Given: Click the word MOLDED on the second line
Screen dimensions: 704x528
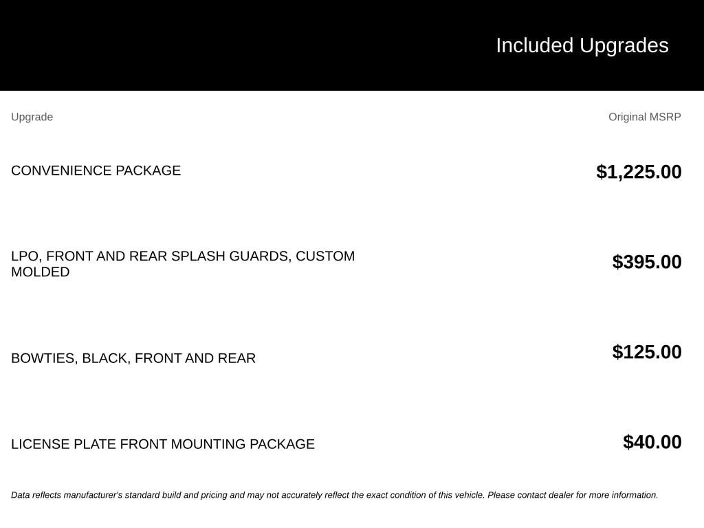Looking at the screenshot, I should click(41, 272).
